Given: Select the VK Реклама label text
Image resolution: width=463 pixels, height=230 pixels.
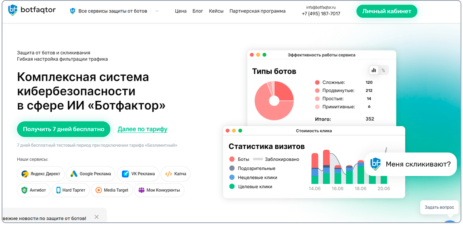Looking at the screenshot, I should [143, 174].
